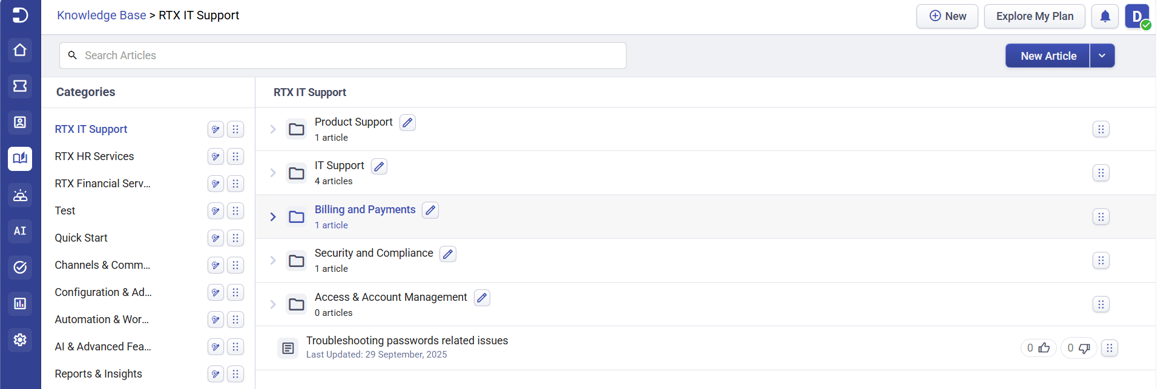Image resolution: width=1158 pixels, height=389 pixels.
Task: Click the app logo at top of the sidebar
Action: coord(20,15)
